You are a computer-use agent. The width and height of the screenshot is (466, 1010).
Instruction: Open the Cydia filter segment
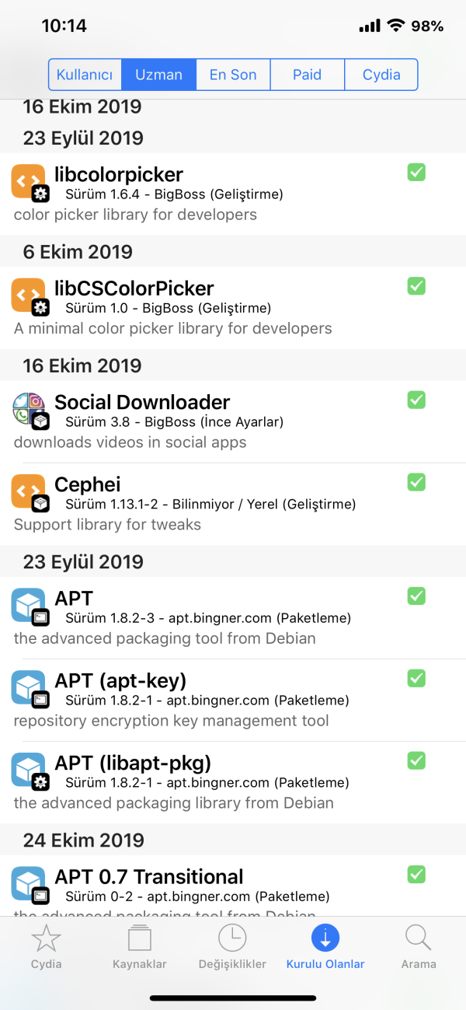381,75
